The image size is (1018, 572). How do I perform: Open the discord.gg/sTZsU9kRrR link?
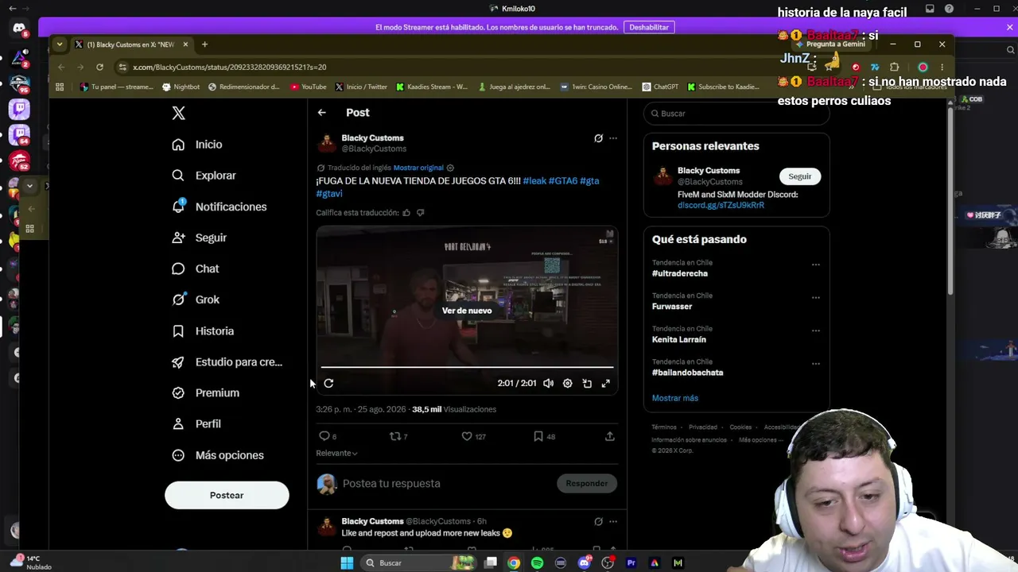point(721,205)
